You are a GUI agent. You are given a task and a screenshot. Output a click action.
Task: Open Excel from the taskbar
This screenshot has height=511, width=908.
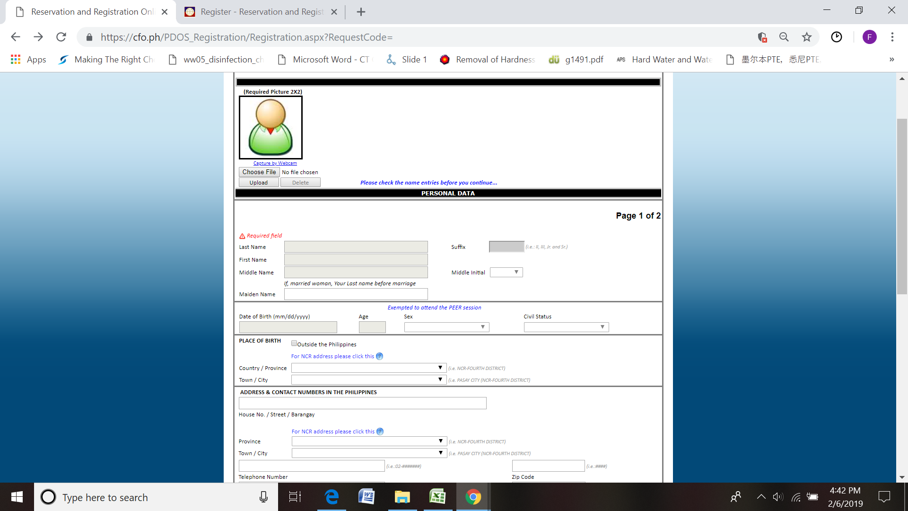coord(437,497)
